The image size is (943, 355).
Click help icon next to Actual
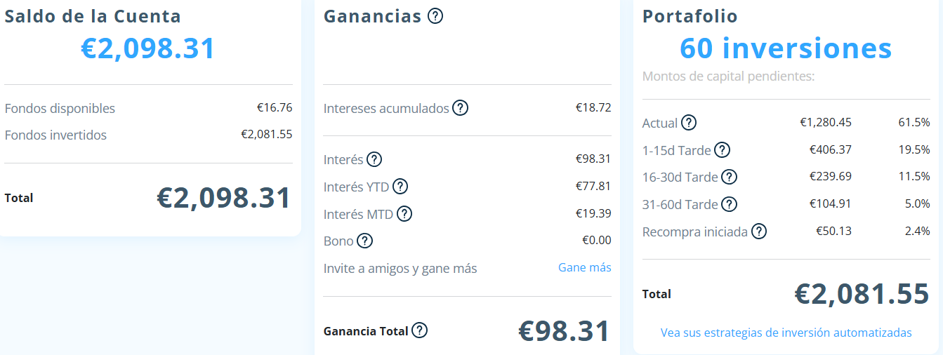pos(689,123)
